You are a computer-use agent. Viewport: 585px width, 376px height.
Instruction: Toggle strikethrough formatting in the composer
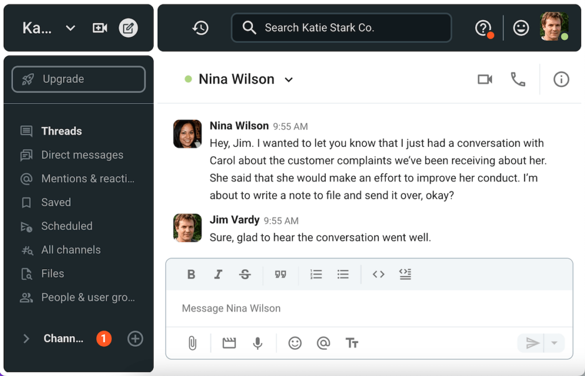[x=245, y=274]
